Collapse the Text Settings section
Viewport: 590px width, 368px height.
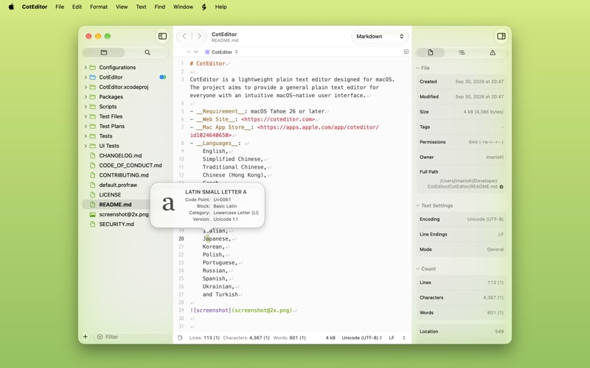click(417, 205)
